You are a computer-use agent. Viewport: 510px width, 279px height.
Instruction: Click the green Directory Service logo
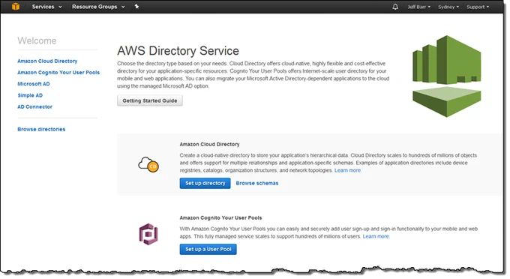coord(446,76)
